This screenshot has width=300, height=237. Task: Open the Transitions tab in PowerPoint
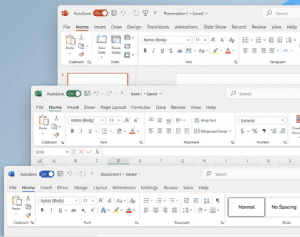[158, 27]
